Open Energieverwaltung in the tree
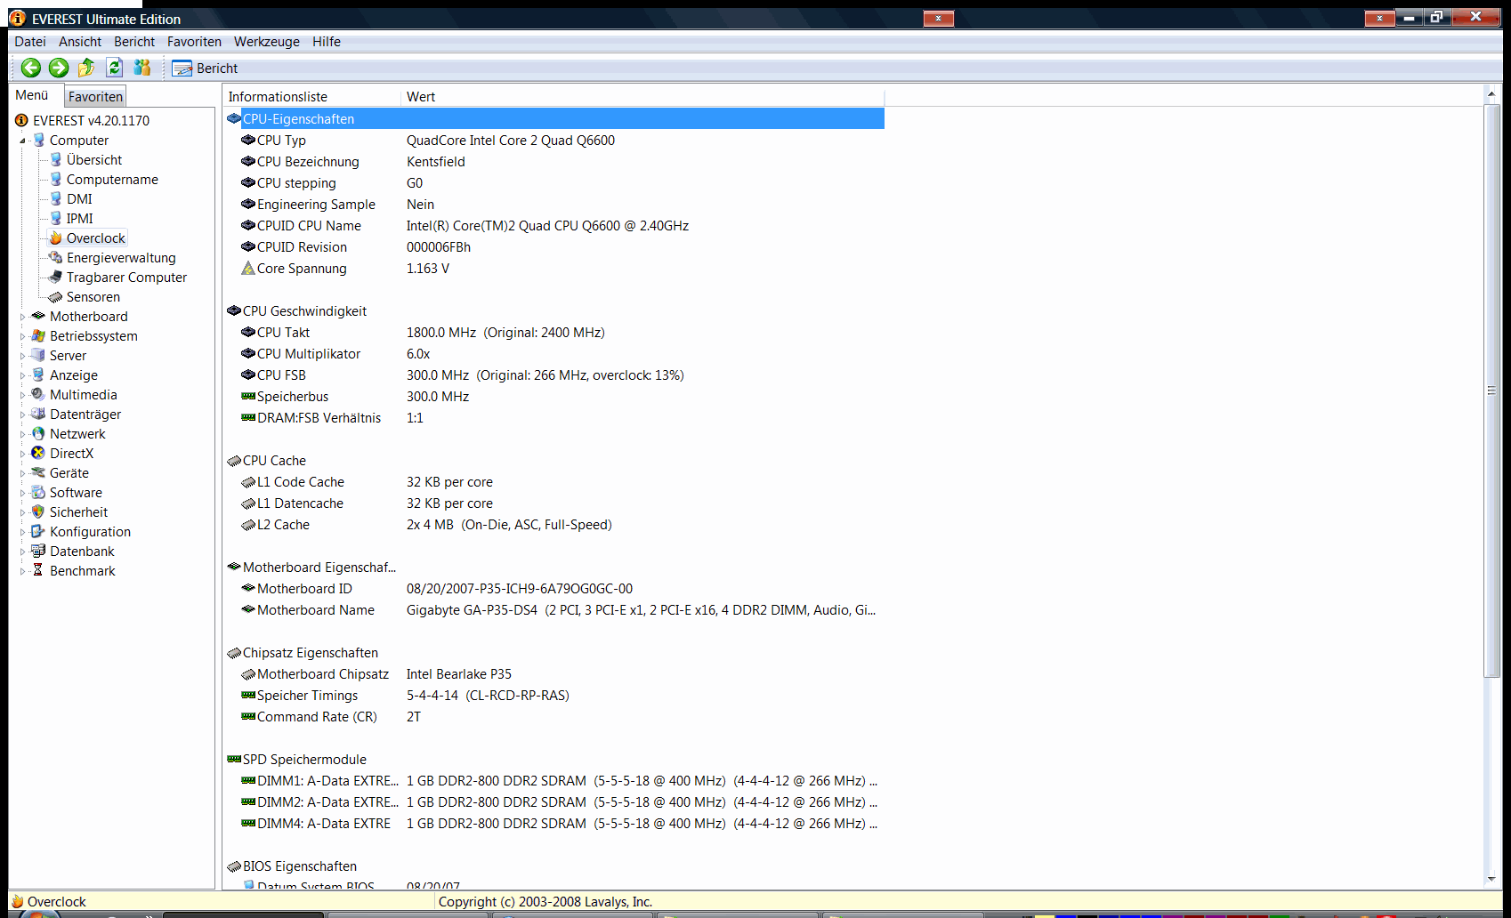 (121, 258)
